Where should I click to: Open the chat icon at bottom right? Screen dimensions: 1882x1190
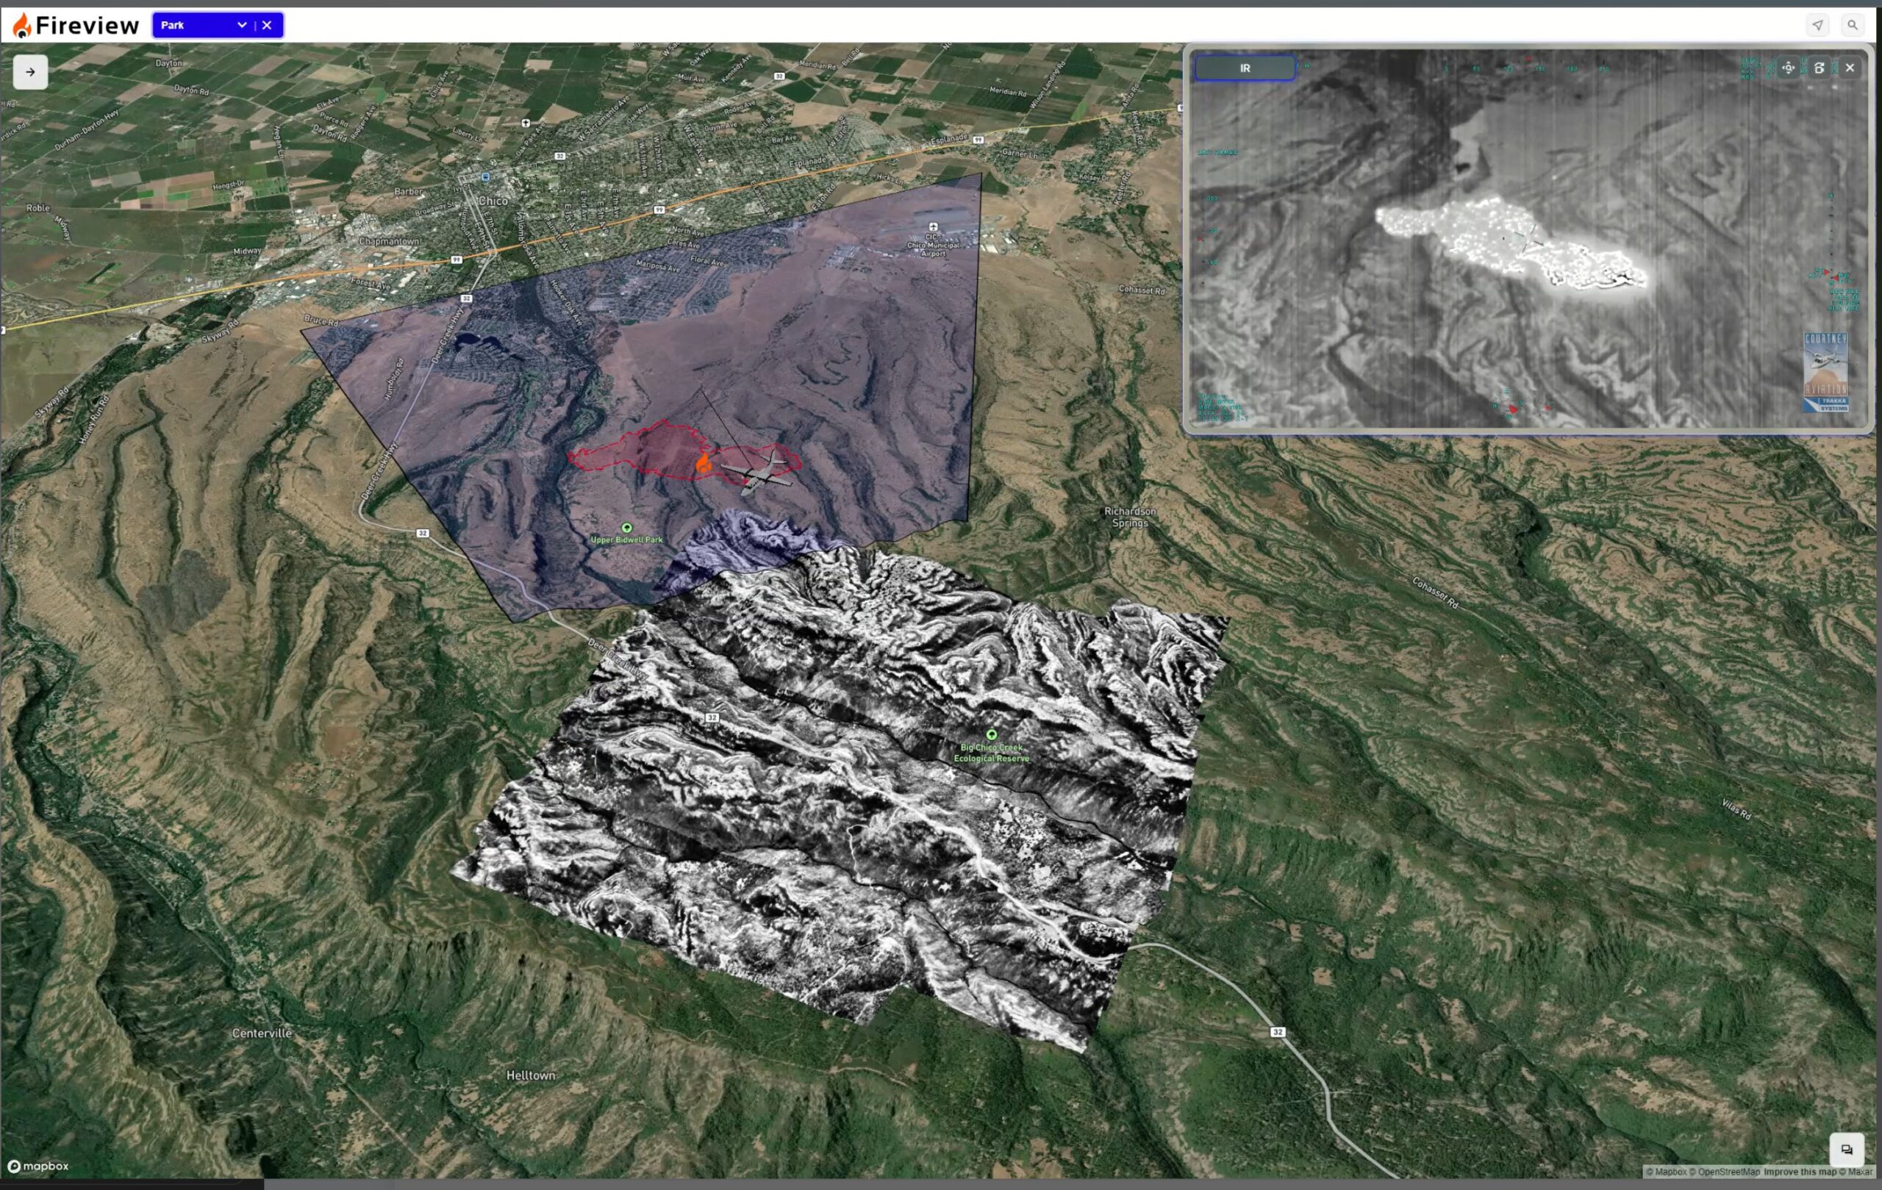coord(1846,1150)
